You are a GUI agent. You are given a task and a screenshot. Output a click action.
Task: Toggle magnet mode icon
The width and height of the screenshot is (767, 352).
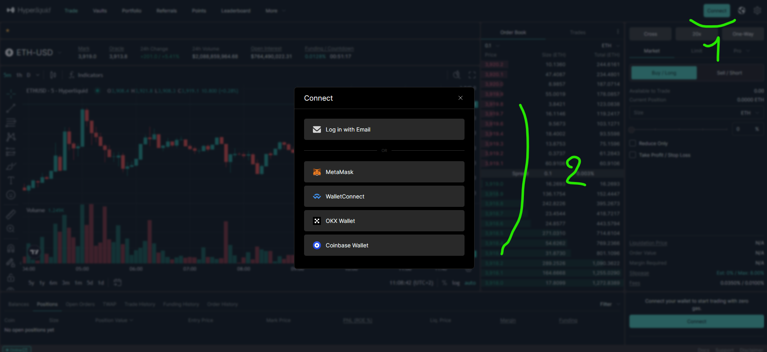pos(11,249)
